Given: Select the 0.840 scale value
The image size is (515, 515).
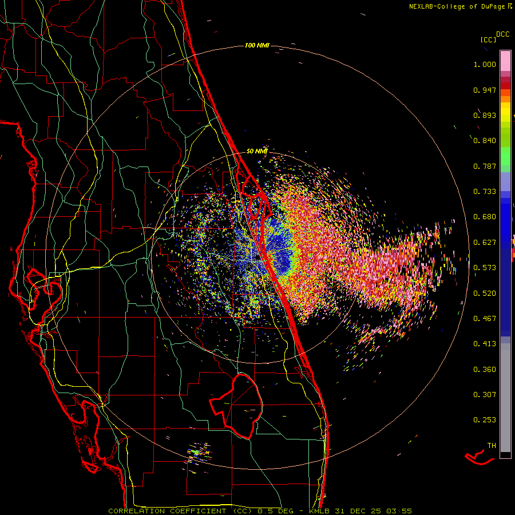Looking at the screenshot, I should pyautogui.click(x=485, y=140).
